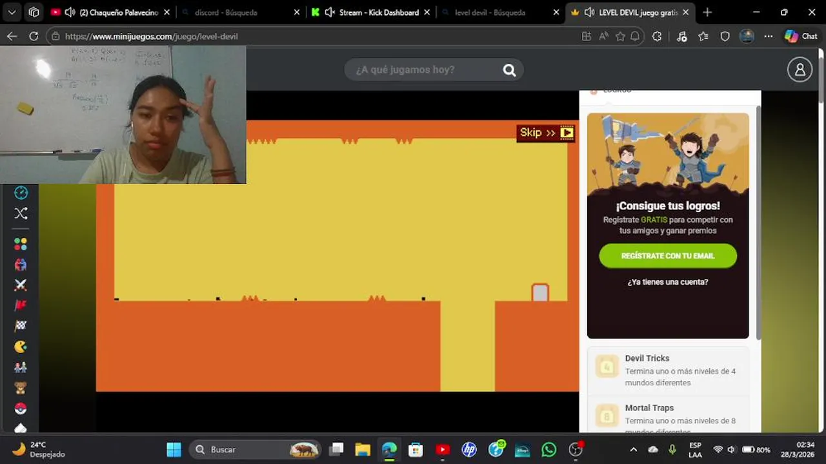Image resolution: width=826 pixels, height=464 pixels.
Task: Open the browser extensions puzzle icon
Action: pos(657,37)
